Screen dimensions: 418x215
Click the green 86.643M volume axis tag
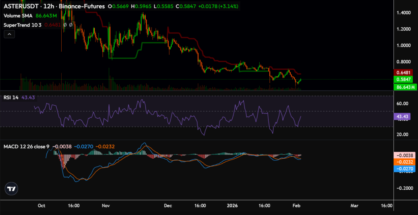pos(405,87)
